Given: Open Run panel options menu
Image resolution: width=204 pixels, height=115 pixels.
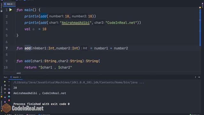Looking at the screenshot, I should (x=195, y=77).
